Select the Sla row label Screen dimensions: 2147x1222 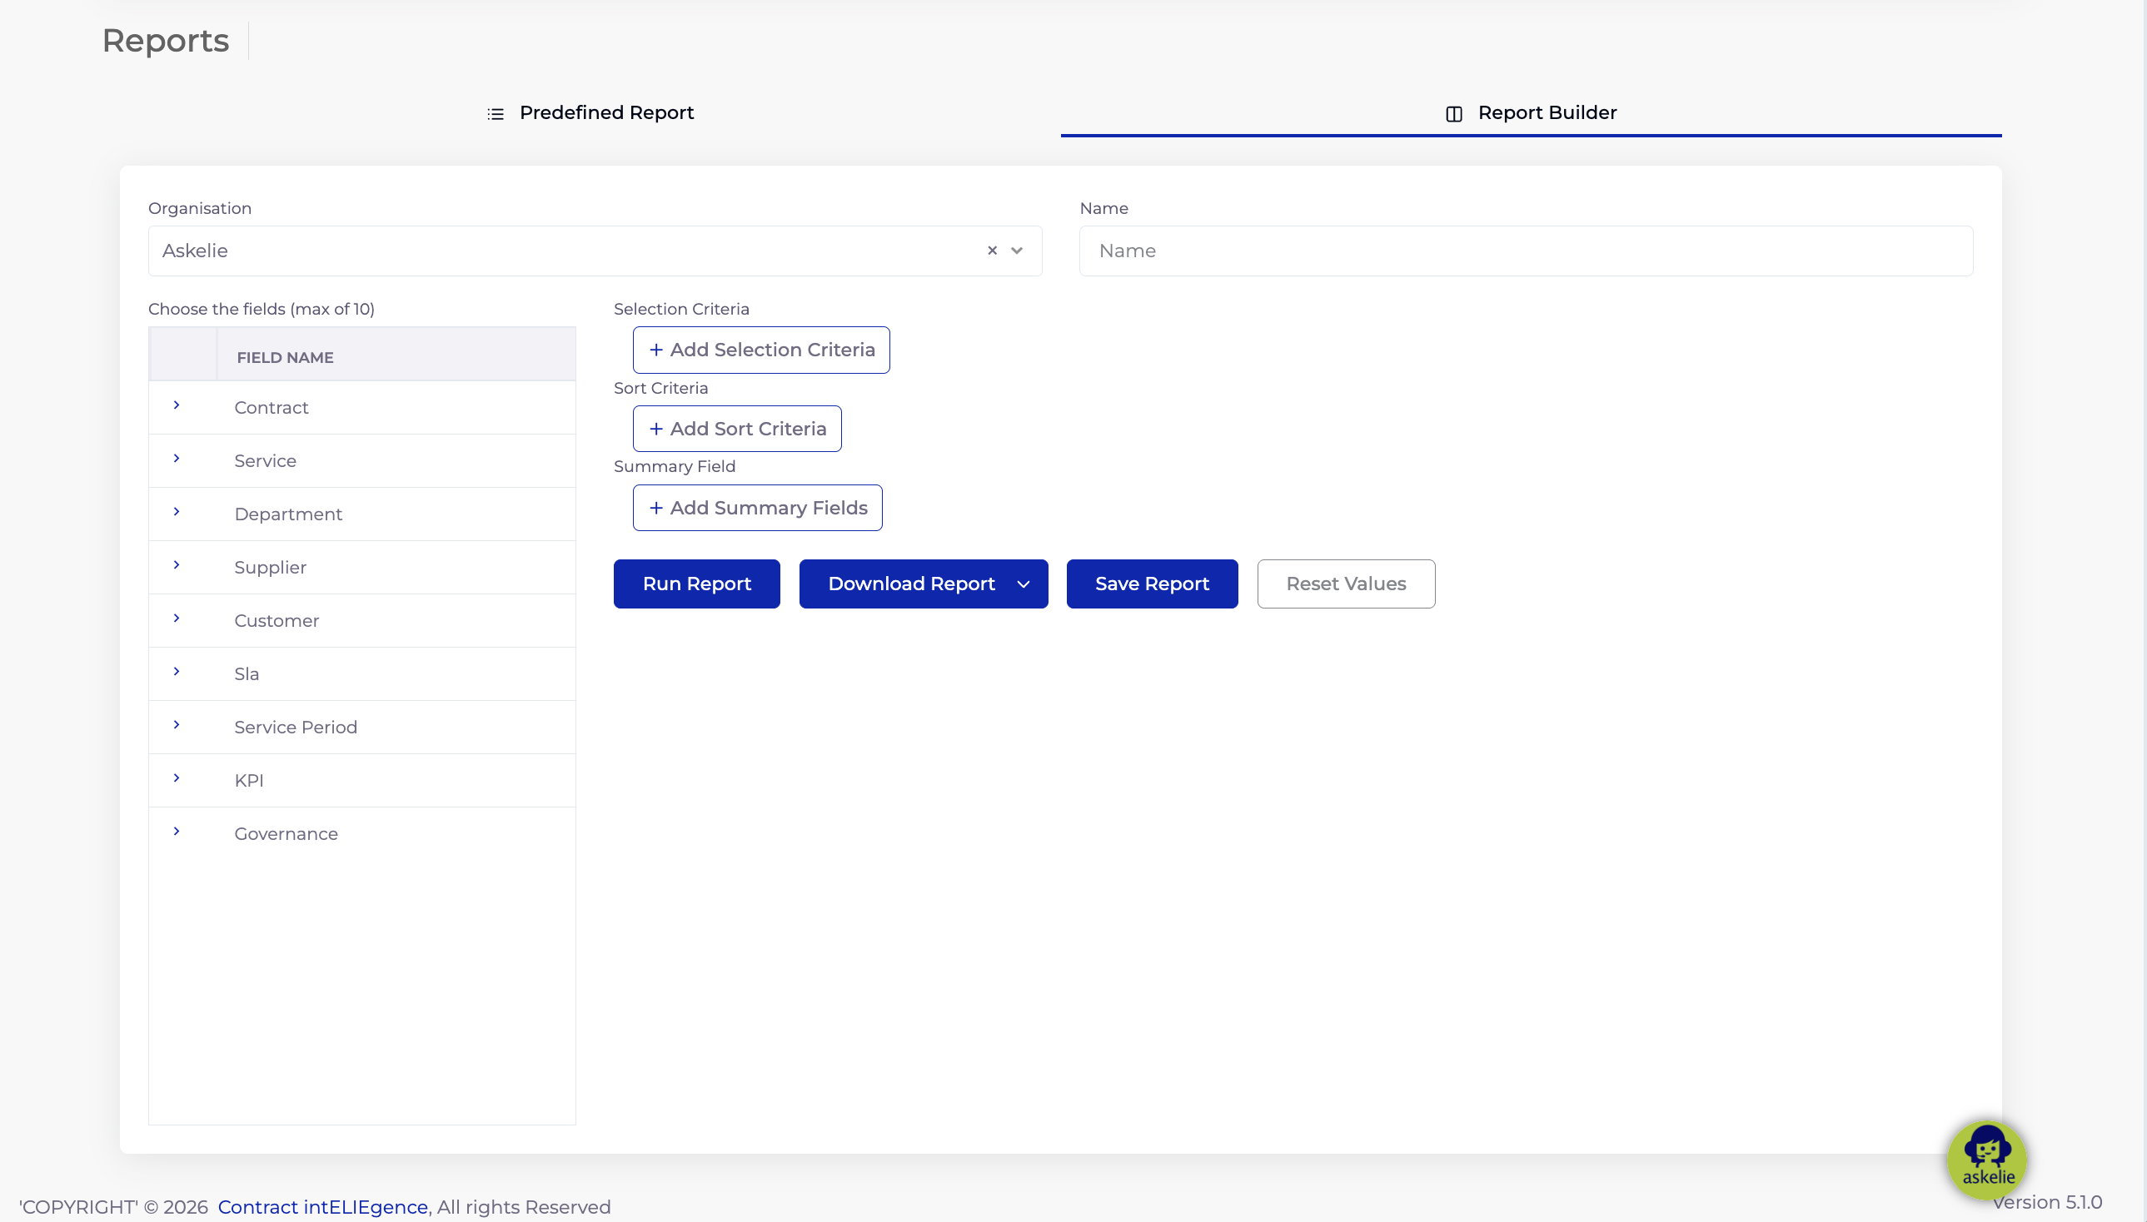click(246, 674)
